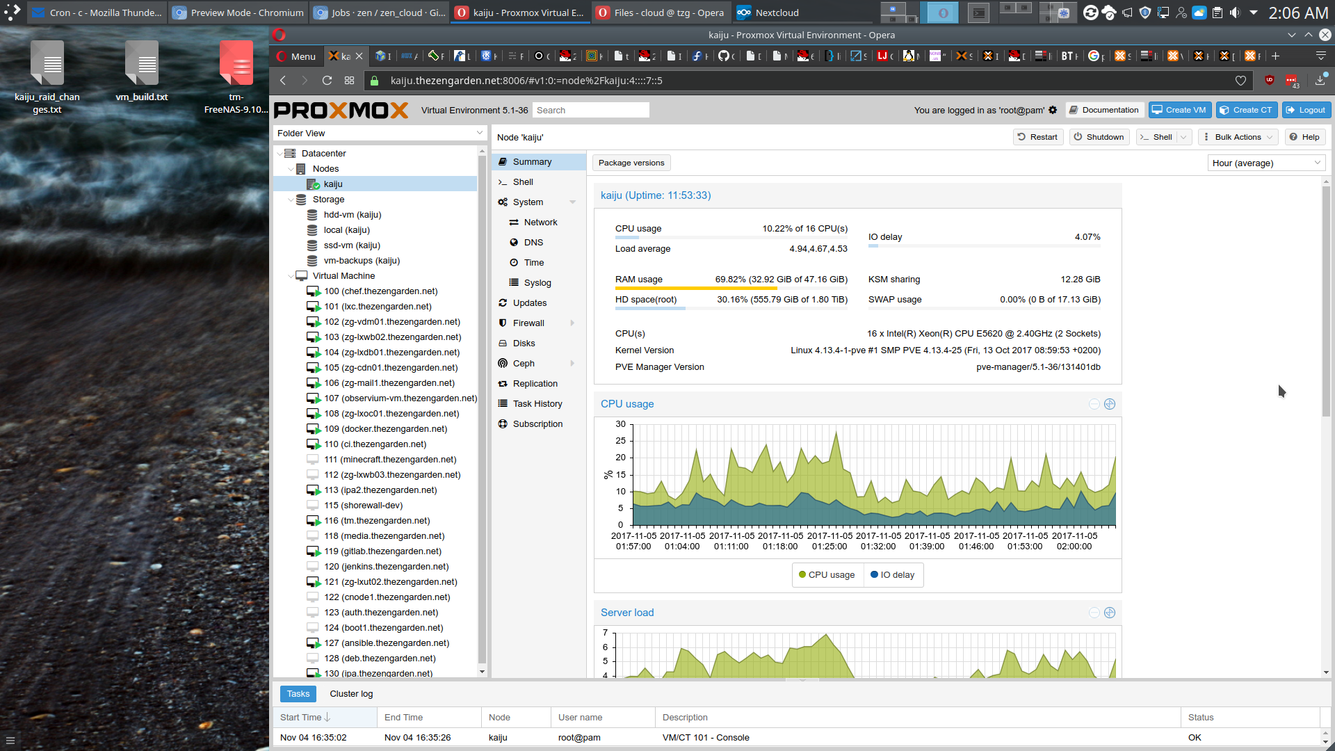
Task: Switch to the Cluster log tab
Action: [351, 694]
